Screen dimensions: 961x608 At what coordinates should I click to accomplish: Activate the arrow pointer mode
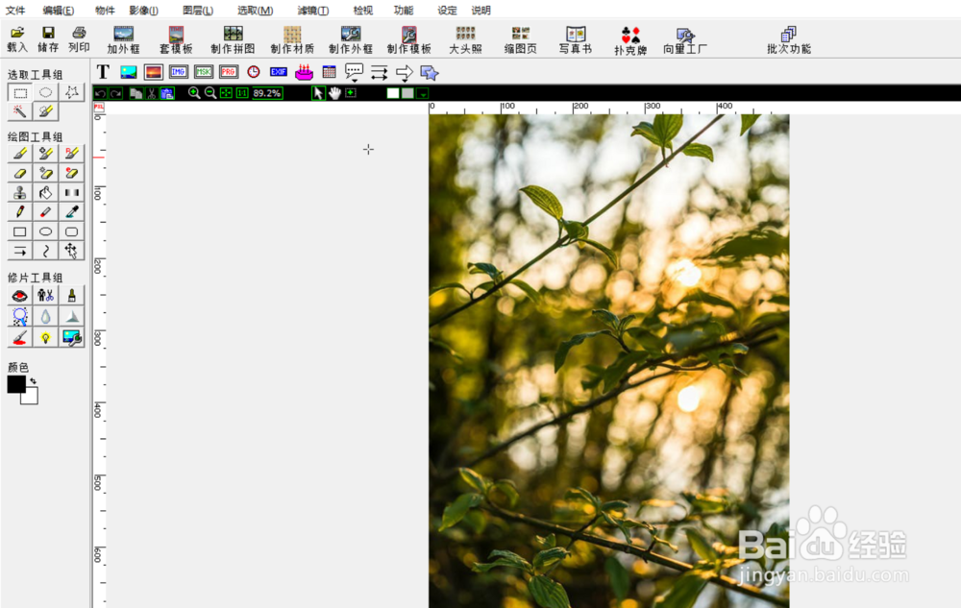[x=318, y=93]
